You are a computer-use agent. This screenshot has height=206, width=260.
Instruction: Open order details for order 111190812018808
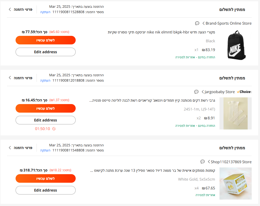(21, 78)
